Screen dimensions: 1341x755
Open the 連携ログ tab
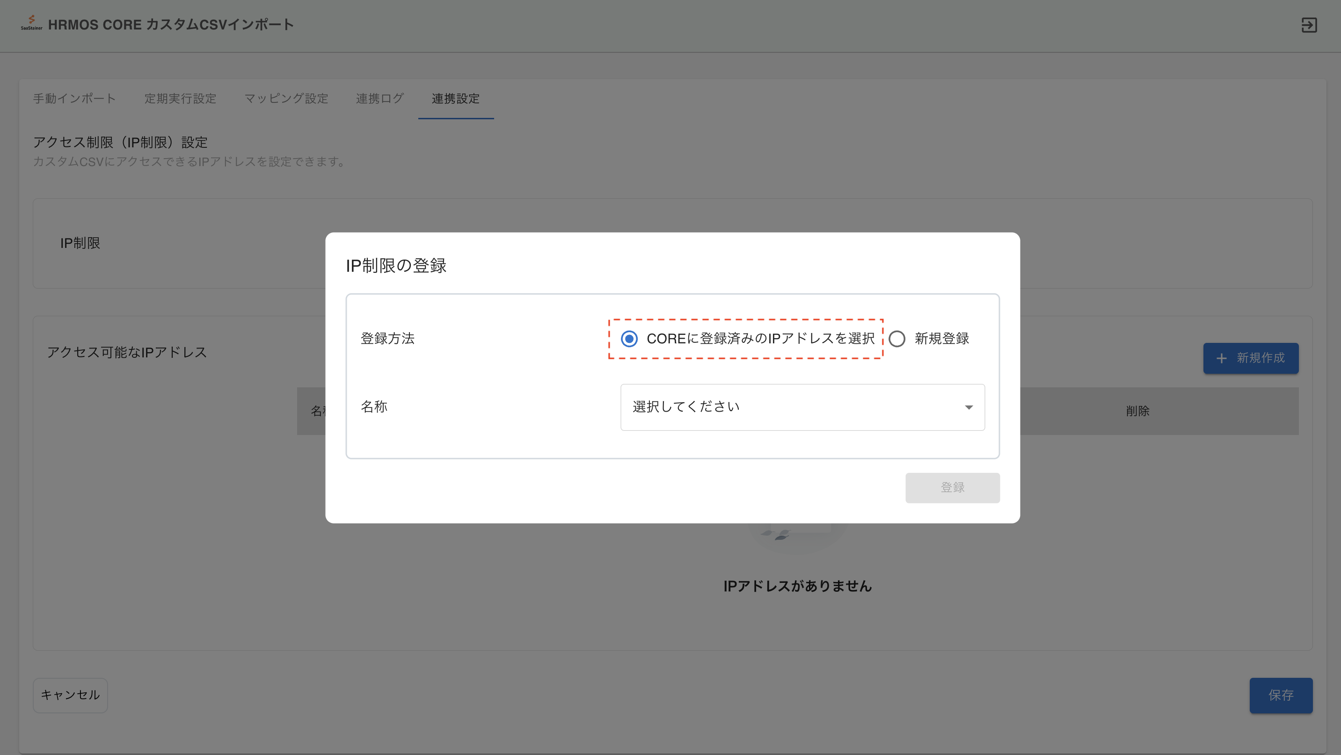coord(379,98)
